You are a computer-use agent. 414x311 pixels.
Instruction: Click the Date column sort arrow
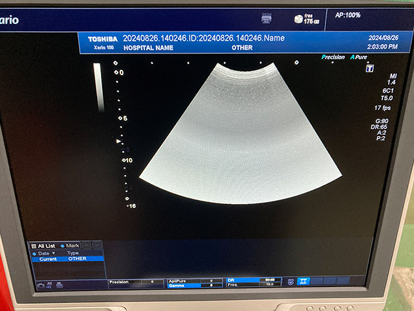(54, 253)
